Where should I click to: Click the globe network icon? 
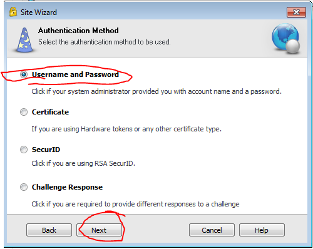click(286, 38)
